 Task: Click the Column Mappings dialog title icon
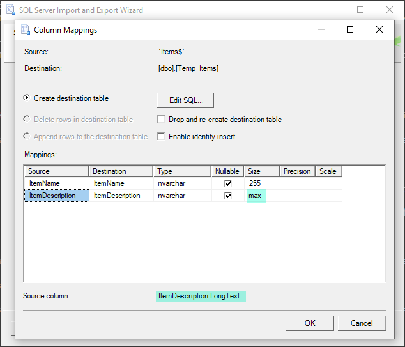[x=26, y=29]
